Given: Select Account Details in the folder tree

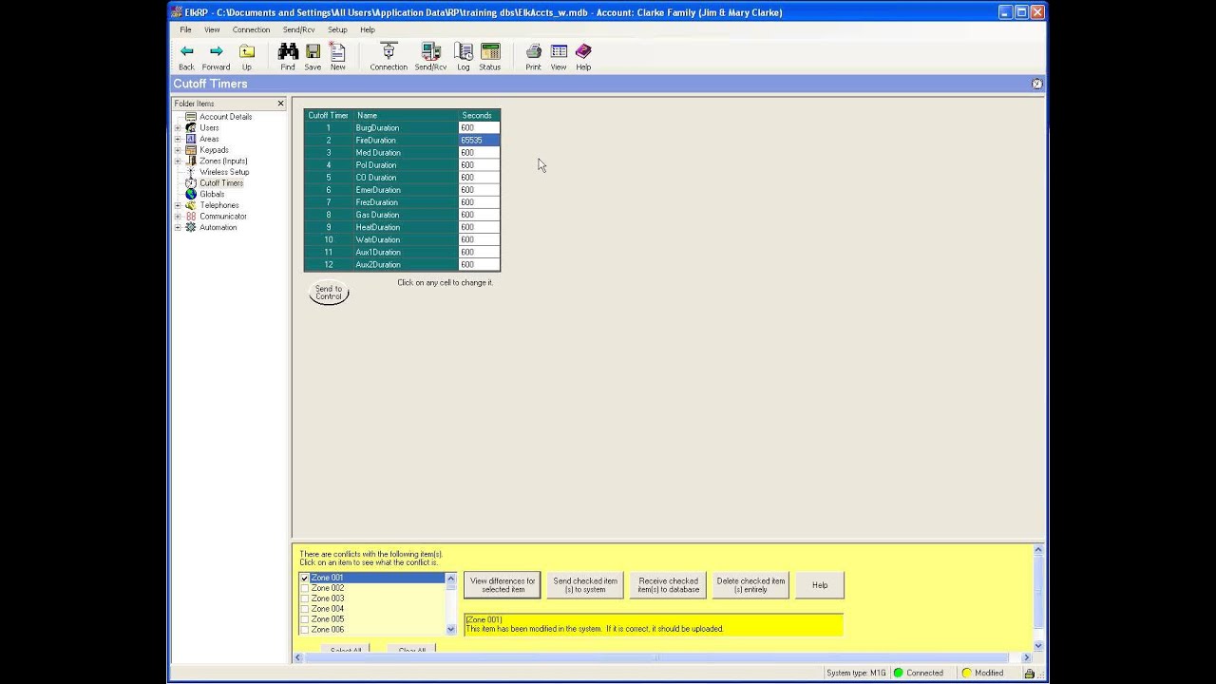Looking at the screenshot, I should click(225, 117).
